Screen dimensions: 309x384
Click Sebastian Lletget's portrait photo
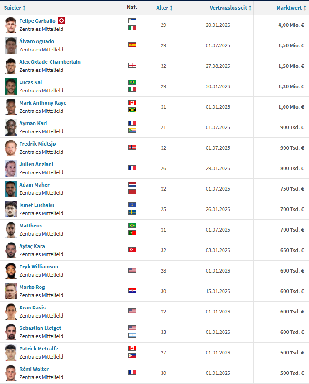pos(11,332)
